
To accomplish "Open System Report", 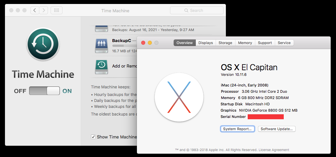I will coord(237,129).
